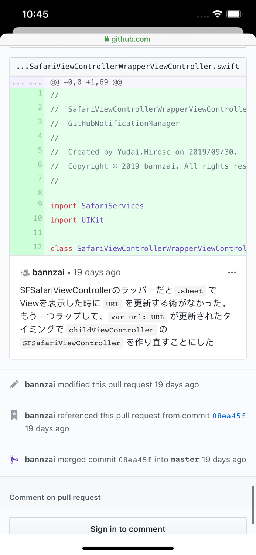Click the purple merged pull request icon
Image resolution: width=256 pixels, height=555 pixels.
[14, 460]
